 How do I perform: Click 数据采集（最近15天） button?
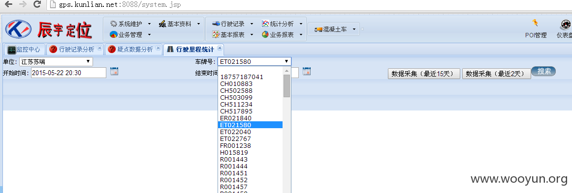point(424,74)
